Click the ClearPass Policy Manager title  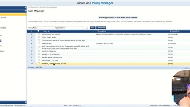[x=95, y=3]
